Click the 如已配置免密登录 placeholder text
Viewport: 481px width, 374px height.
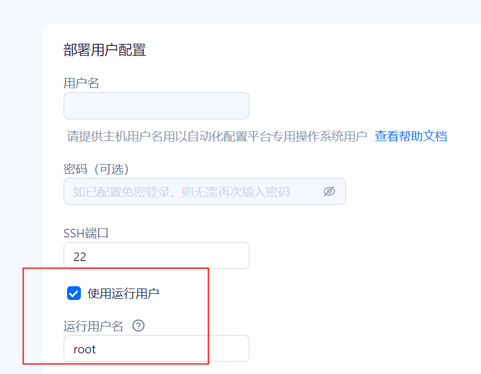click(x=181, y=192)
